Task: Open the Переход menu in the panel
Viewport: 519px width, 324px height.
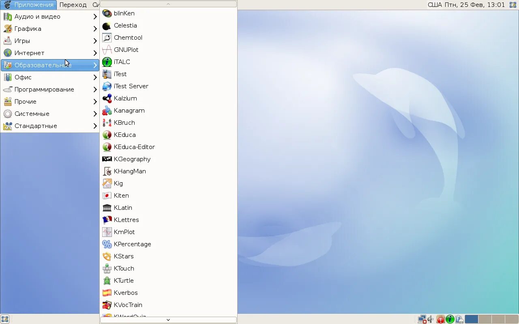Action: point(73,5)
